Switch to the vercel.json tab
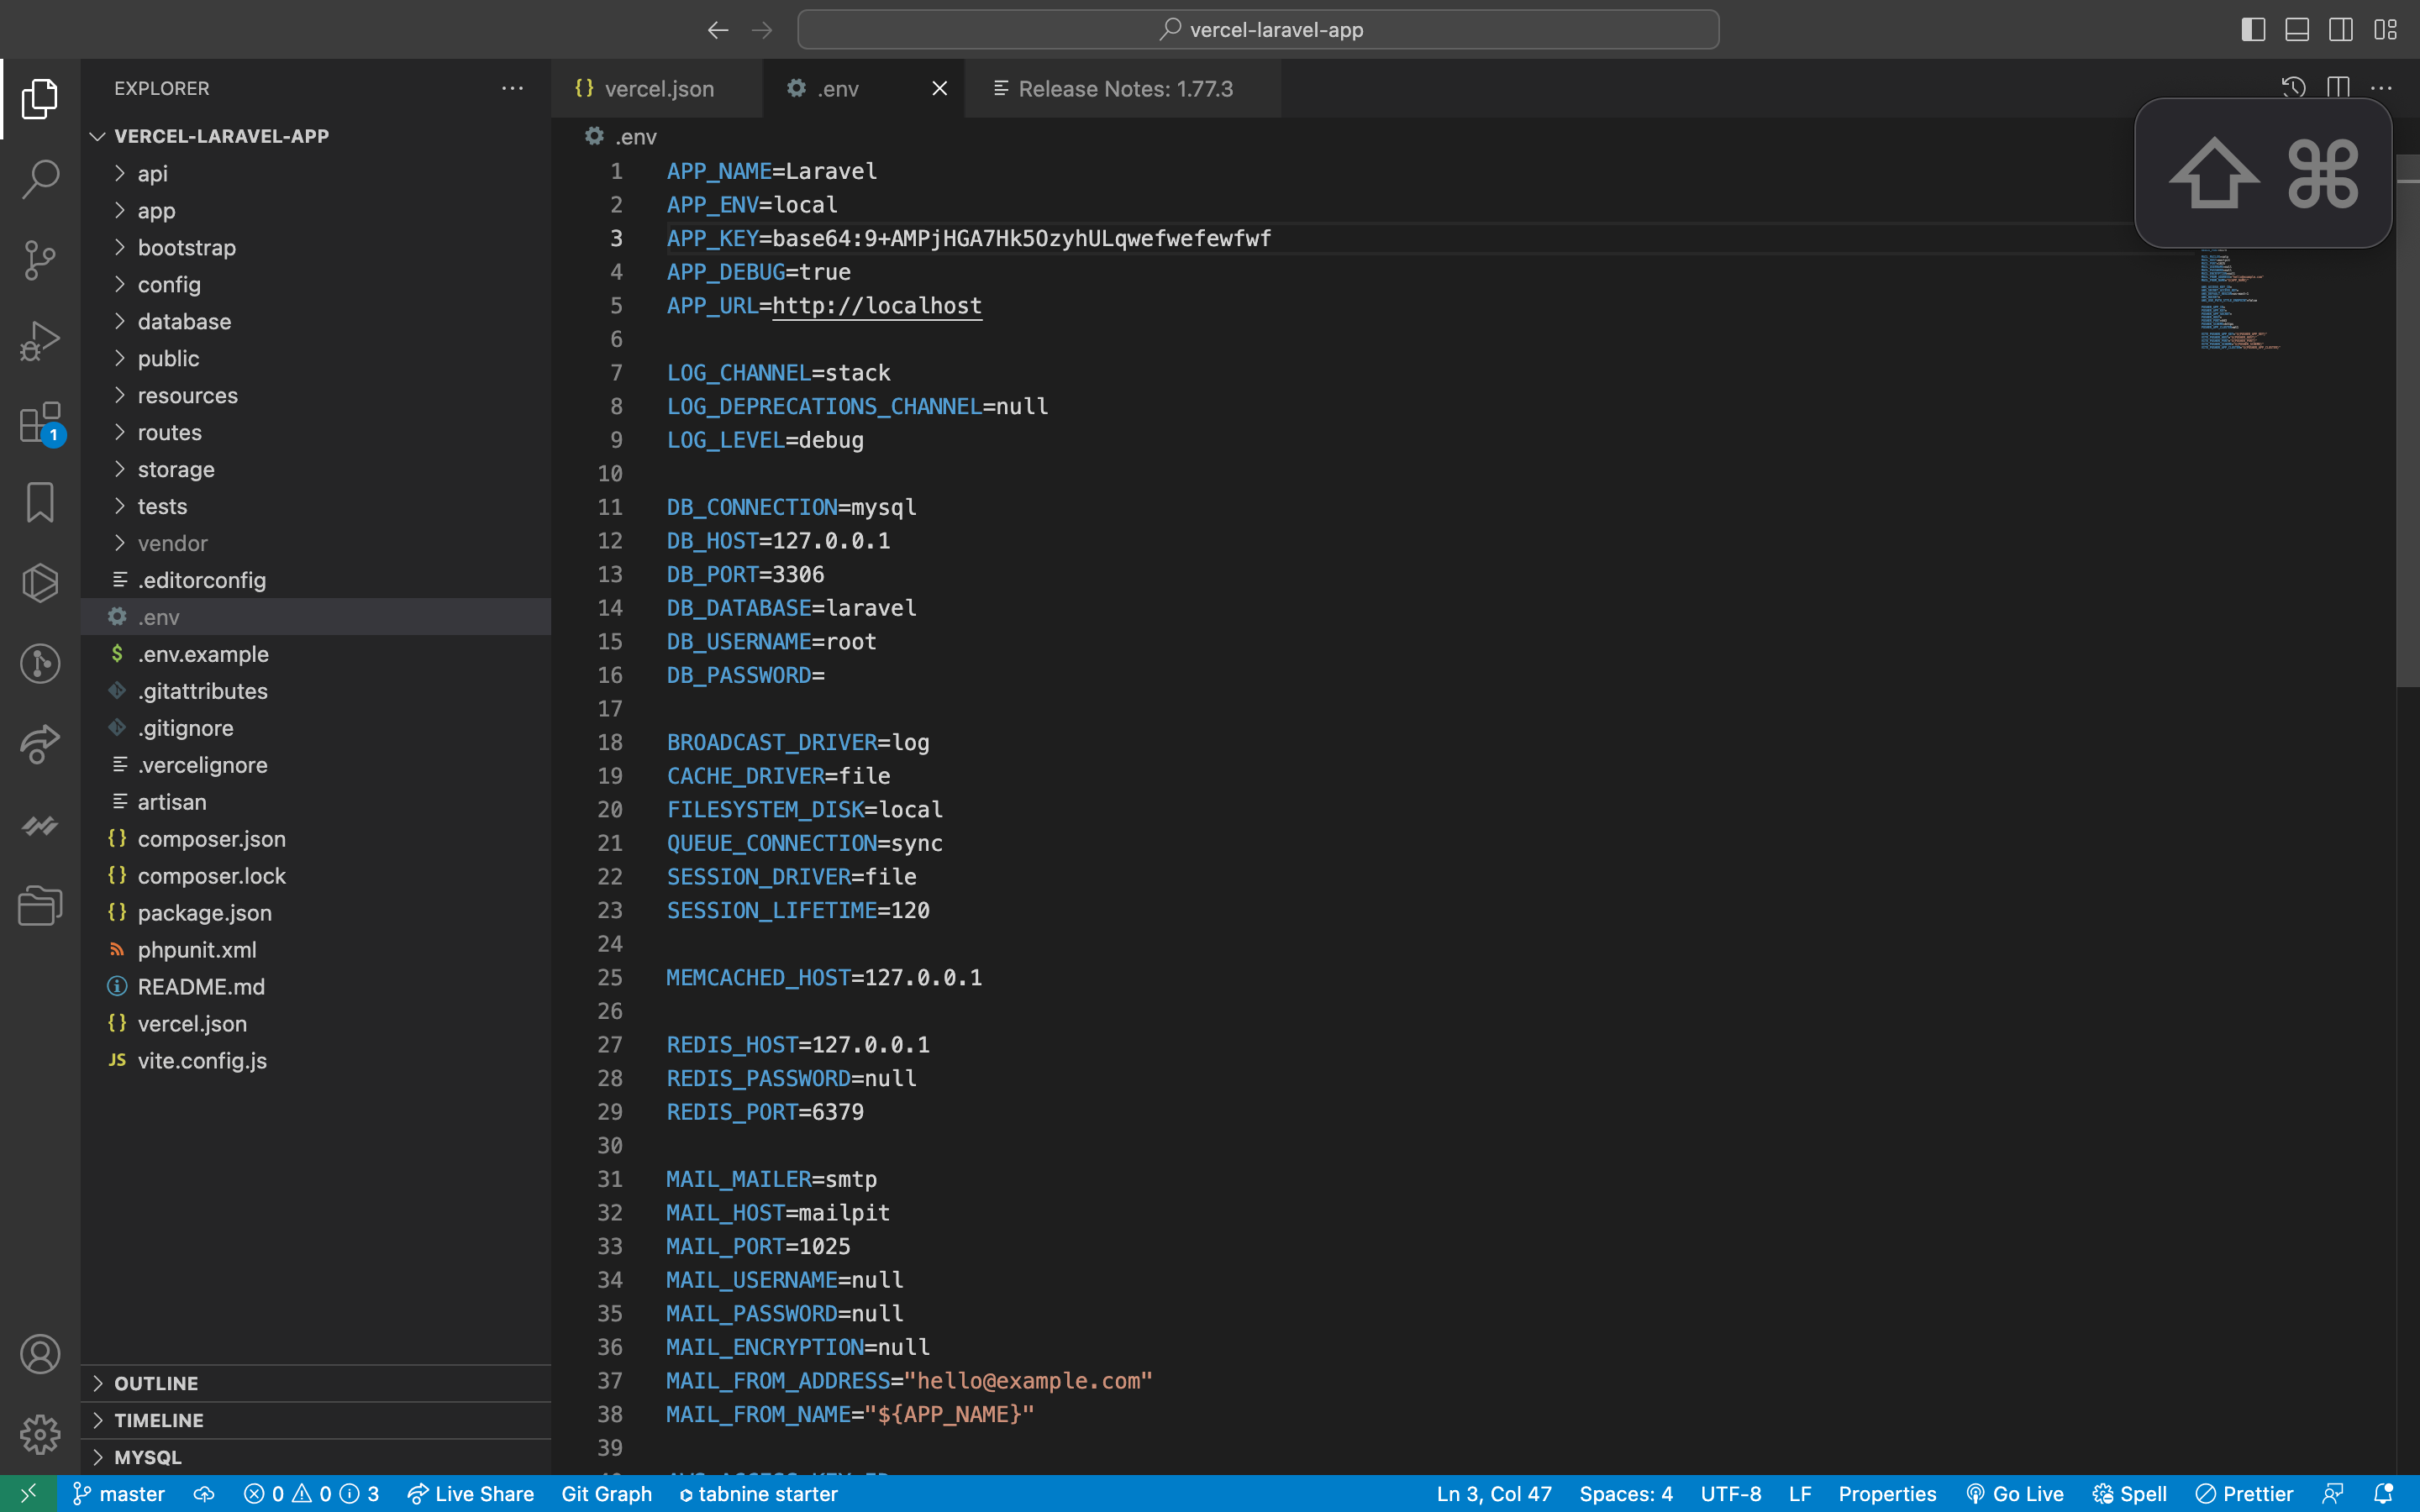 [657, 89]
